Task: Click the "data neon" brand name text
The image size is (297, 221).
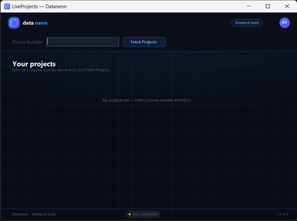Action: click(35, 23)
